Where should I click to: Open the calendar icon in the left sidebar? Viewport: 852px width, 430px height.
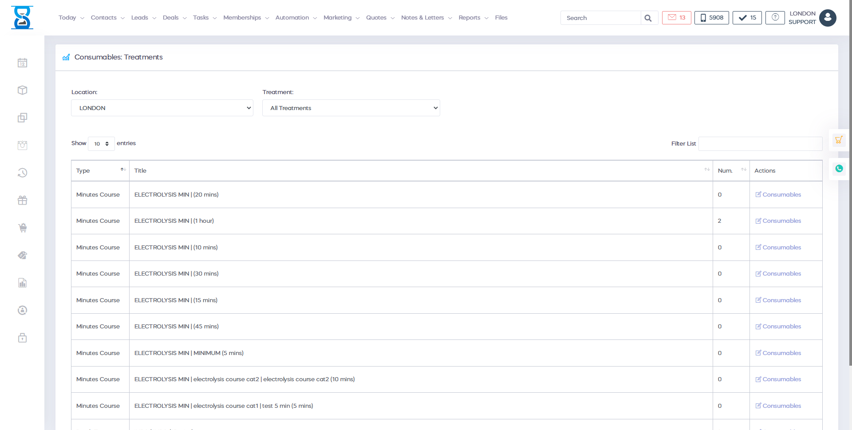[x=22, y=63]
